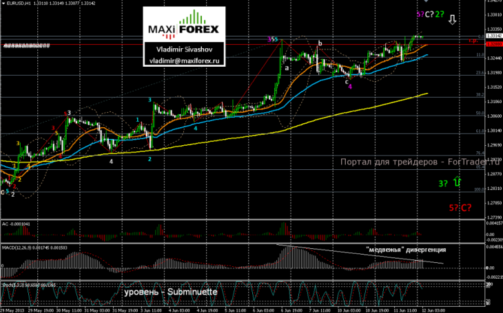The image size is (503, 313).
Task: Click the red т.р. label
Action: point(473,41)
